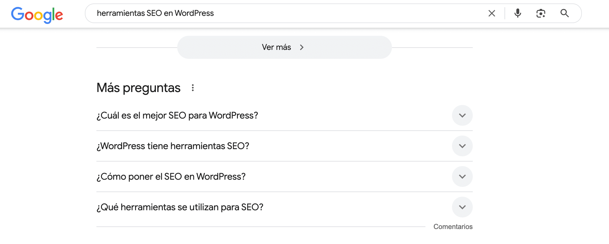Image resolution: width=609 pixels, height=244 pixels.
Task: Select question text ¿WordPress tiene herramientas SEO?
Action: click(173, 146)
